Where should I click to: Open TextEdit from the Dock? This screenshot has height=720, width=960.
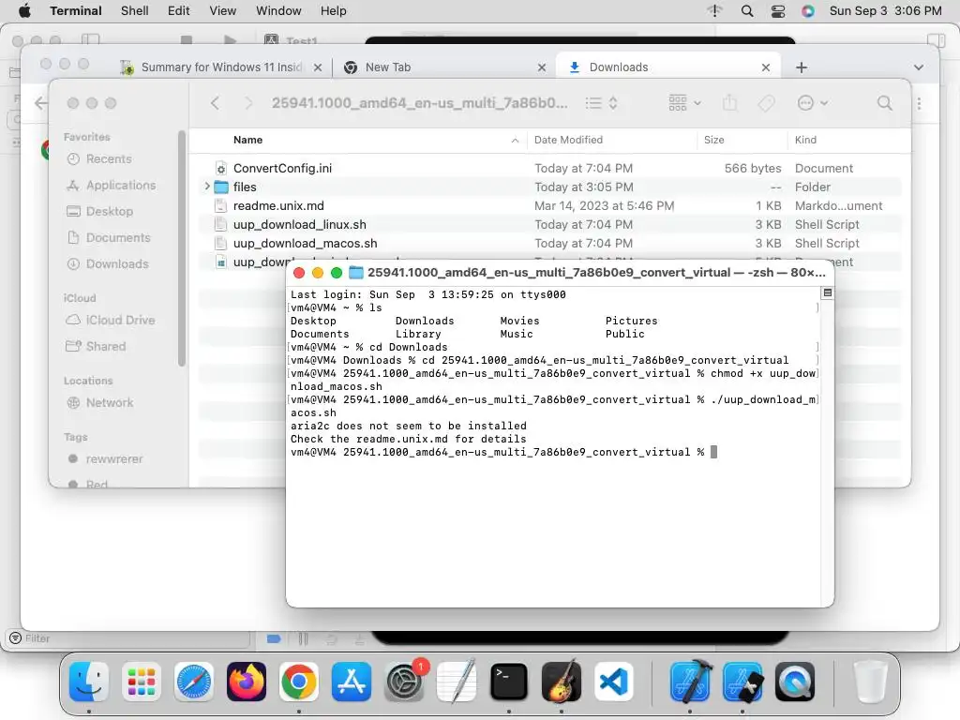(x=457, y=682)
